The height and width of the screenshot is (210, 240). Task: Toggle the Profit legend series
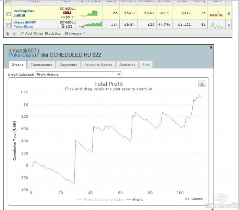pyautogui.click(x=134, y=199)
